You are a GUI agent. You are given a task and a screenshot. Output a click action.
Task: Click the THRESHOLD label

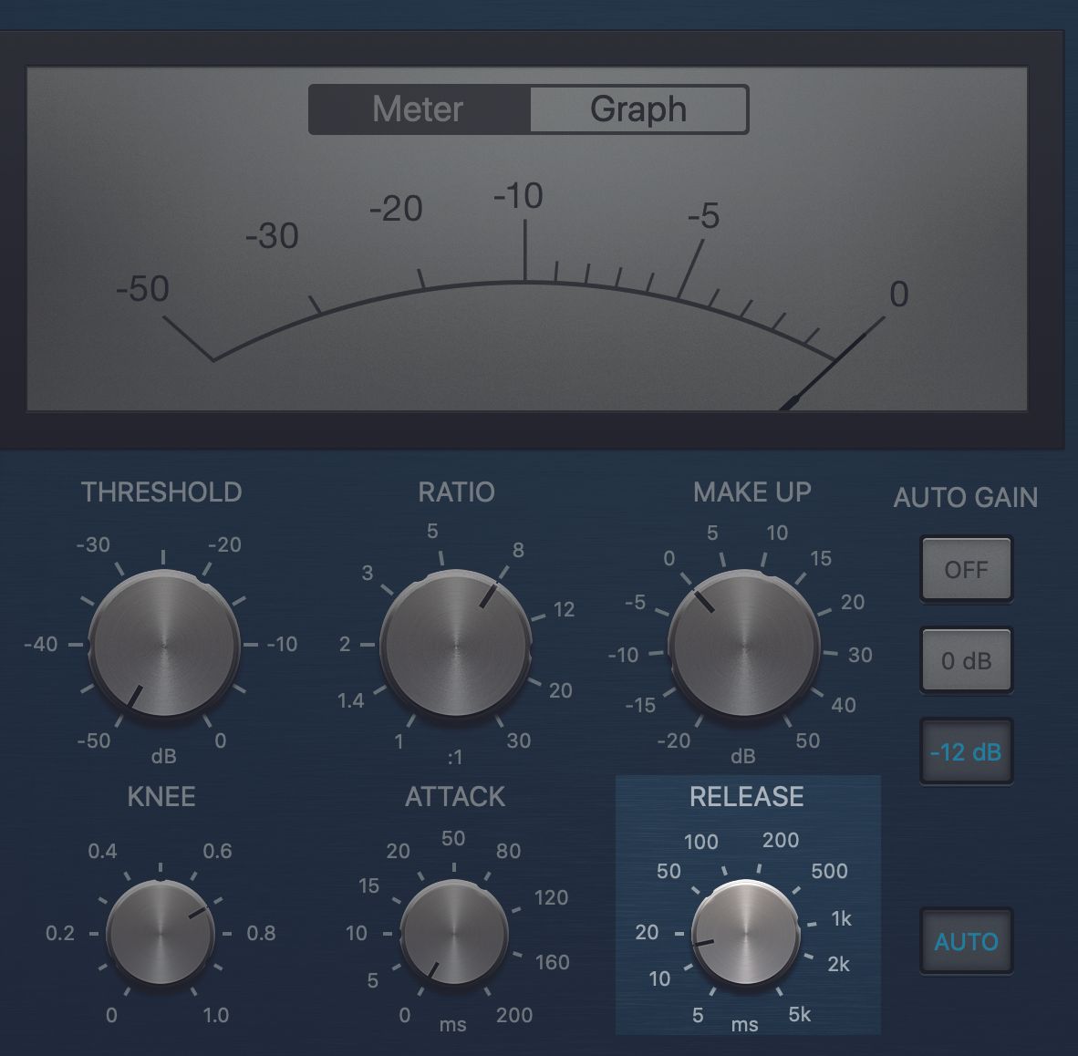point(161,492)
